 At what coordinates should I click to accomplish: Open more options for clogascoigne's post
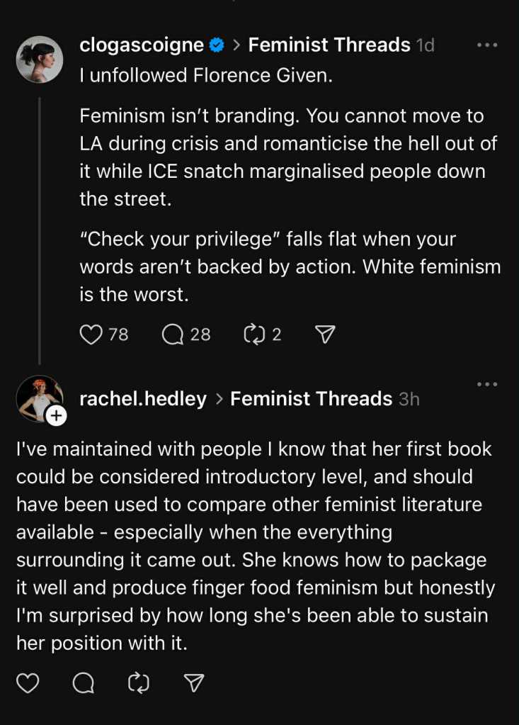[487, 45]
